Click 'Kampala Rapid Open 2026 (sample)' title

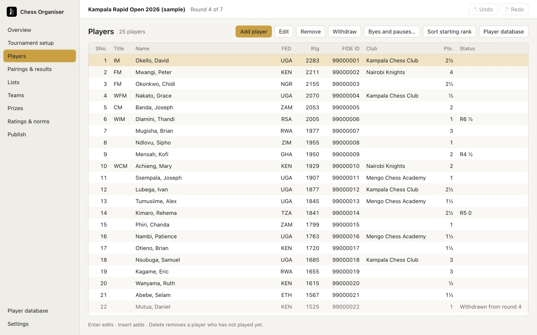tap(137, 9)
